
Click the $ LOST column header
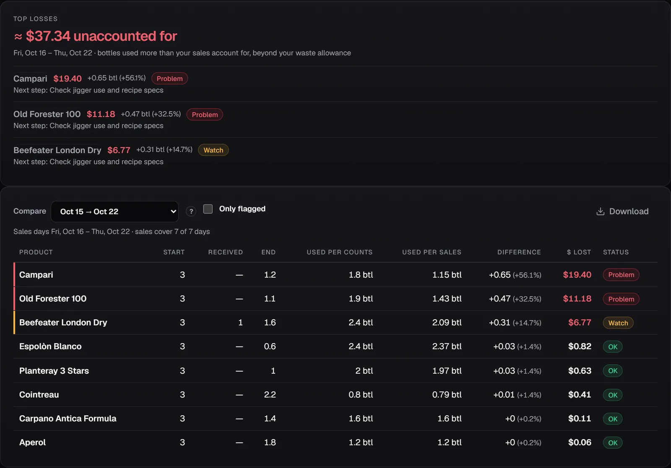(x=579, y=252)
